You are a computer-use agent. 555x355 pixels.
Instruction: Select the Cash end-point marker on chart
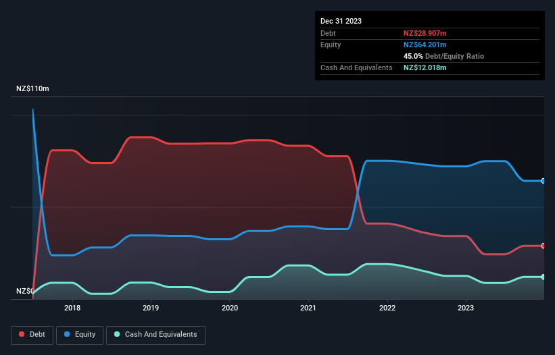544,277
